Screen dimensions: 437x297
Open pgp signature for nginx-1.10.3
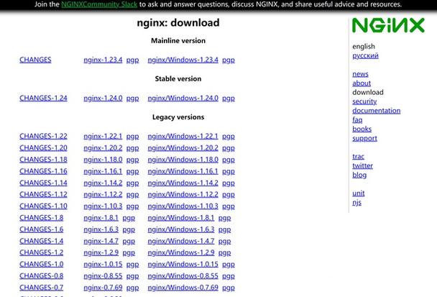click(132, 206)
